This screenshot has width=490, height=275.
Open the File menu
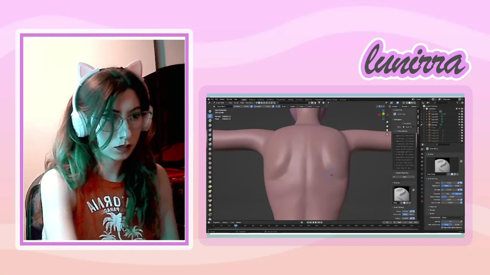click(212, 99)
